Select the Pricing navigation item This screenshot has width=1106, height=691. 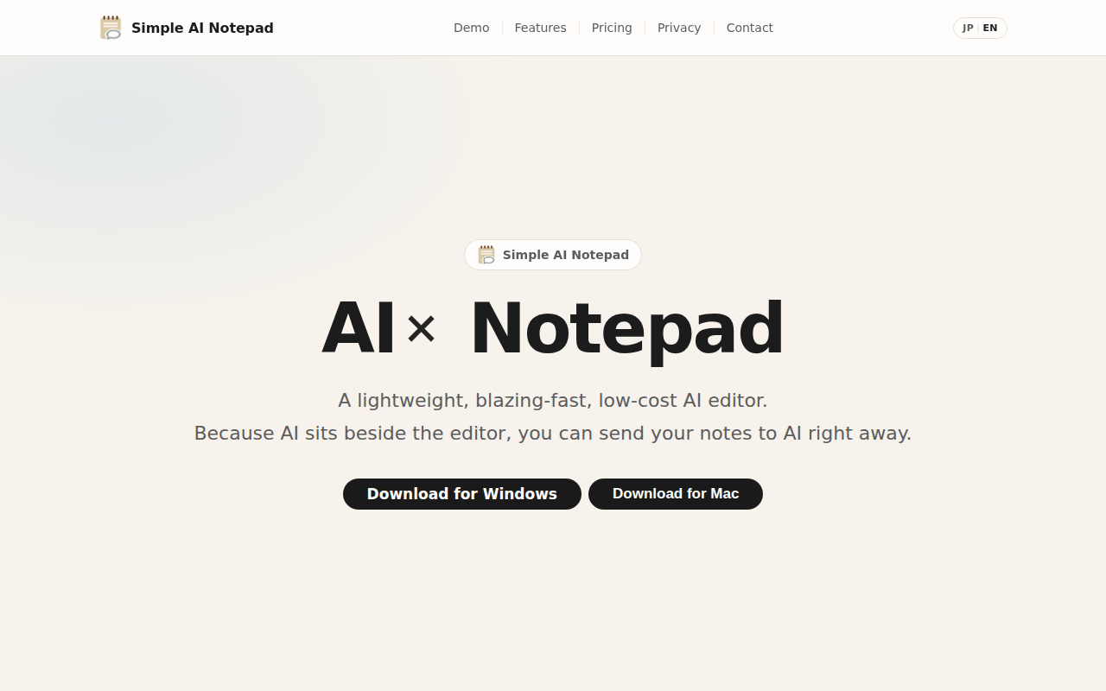(x=612, y=28)
